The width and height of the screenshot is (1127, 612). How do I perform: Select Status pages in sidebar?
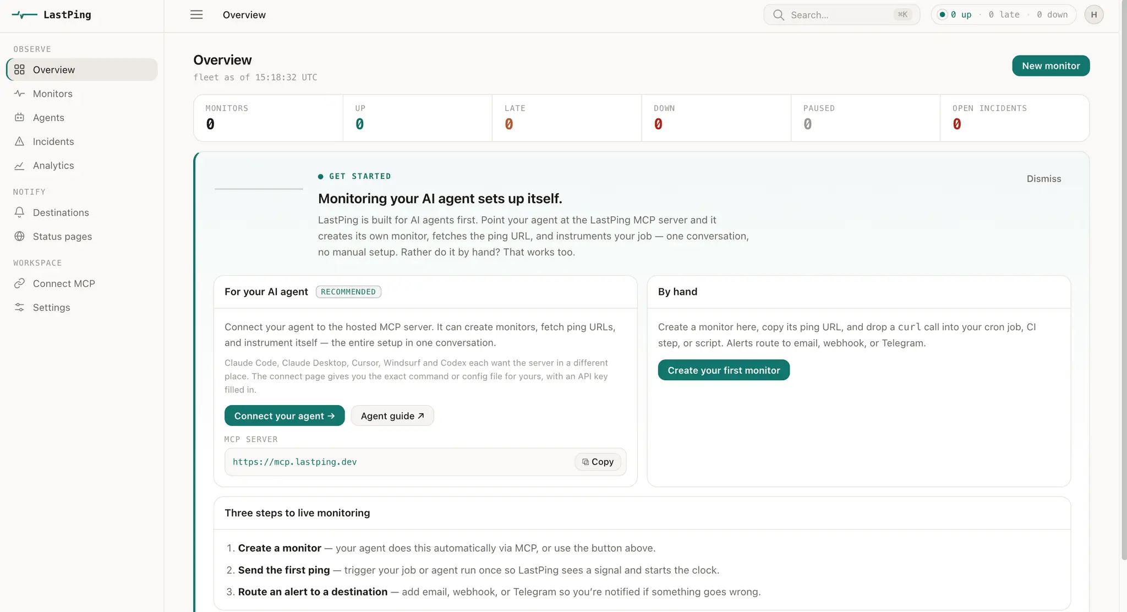click(x=82, y=236)
